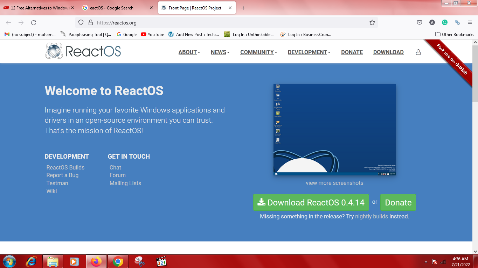The width and height of the screenshot is (478, 268).
Task: Click the browser Forward arrow
Action: pyautogui.click(x=21, y=22)
